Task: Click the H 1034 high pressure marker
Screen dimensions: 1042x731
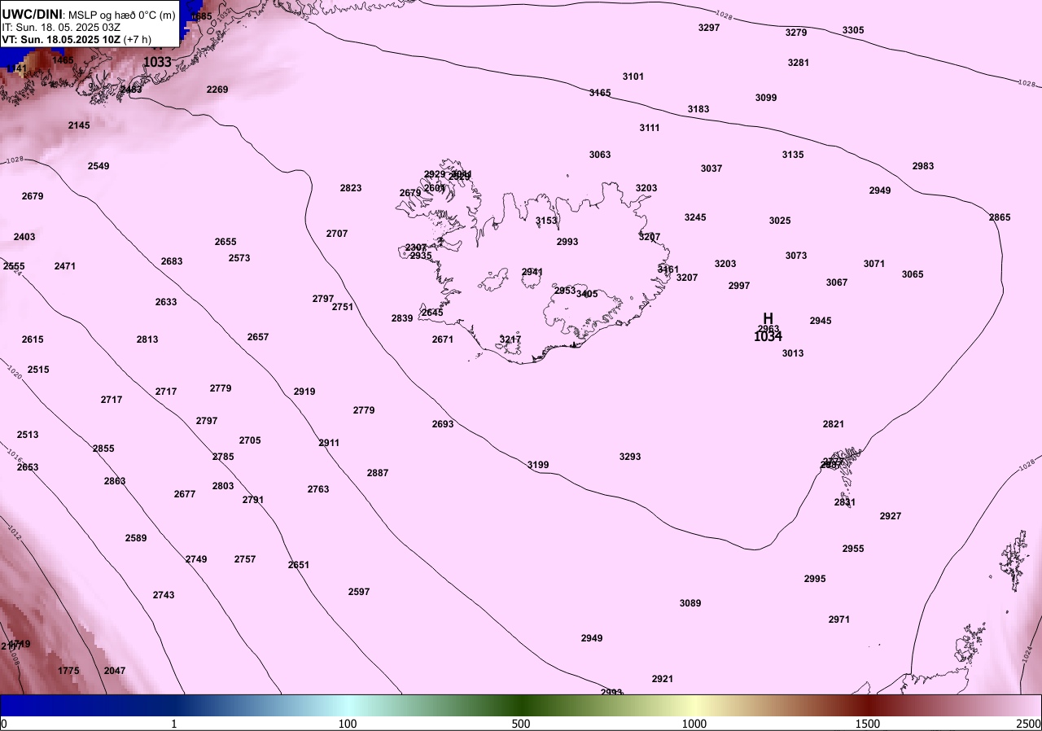Action: pos(768,327)
